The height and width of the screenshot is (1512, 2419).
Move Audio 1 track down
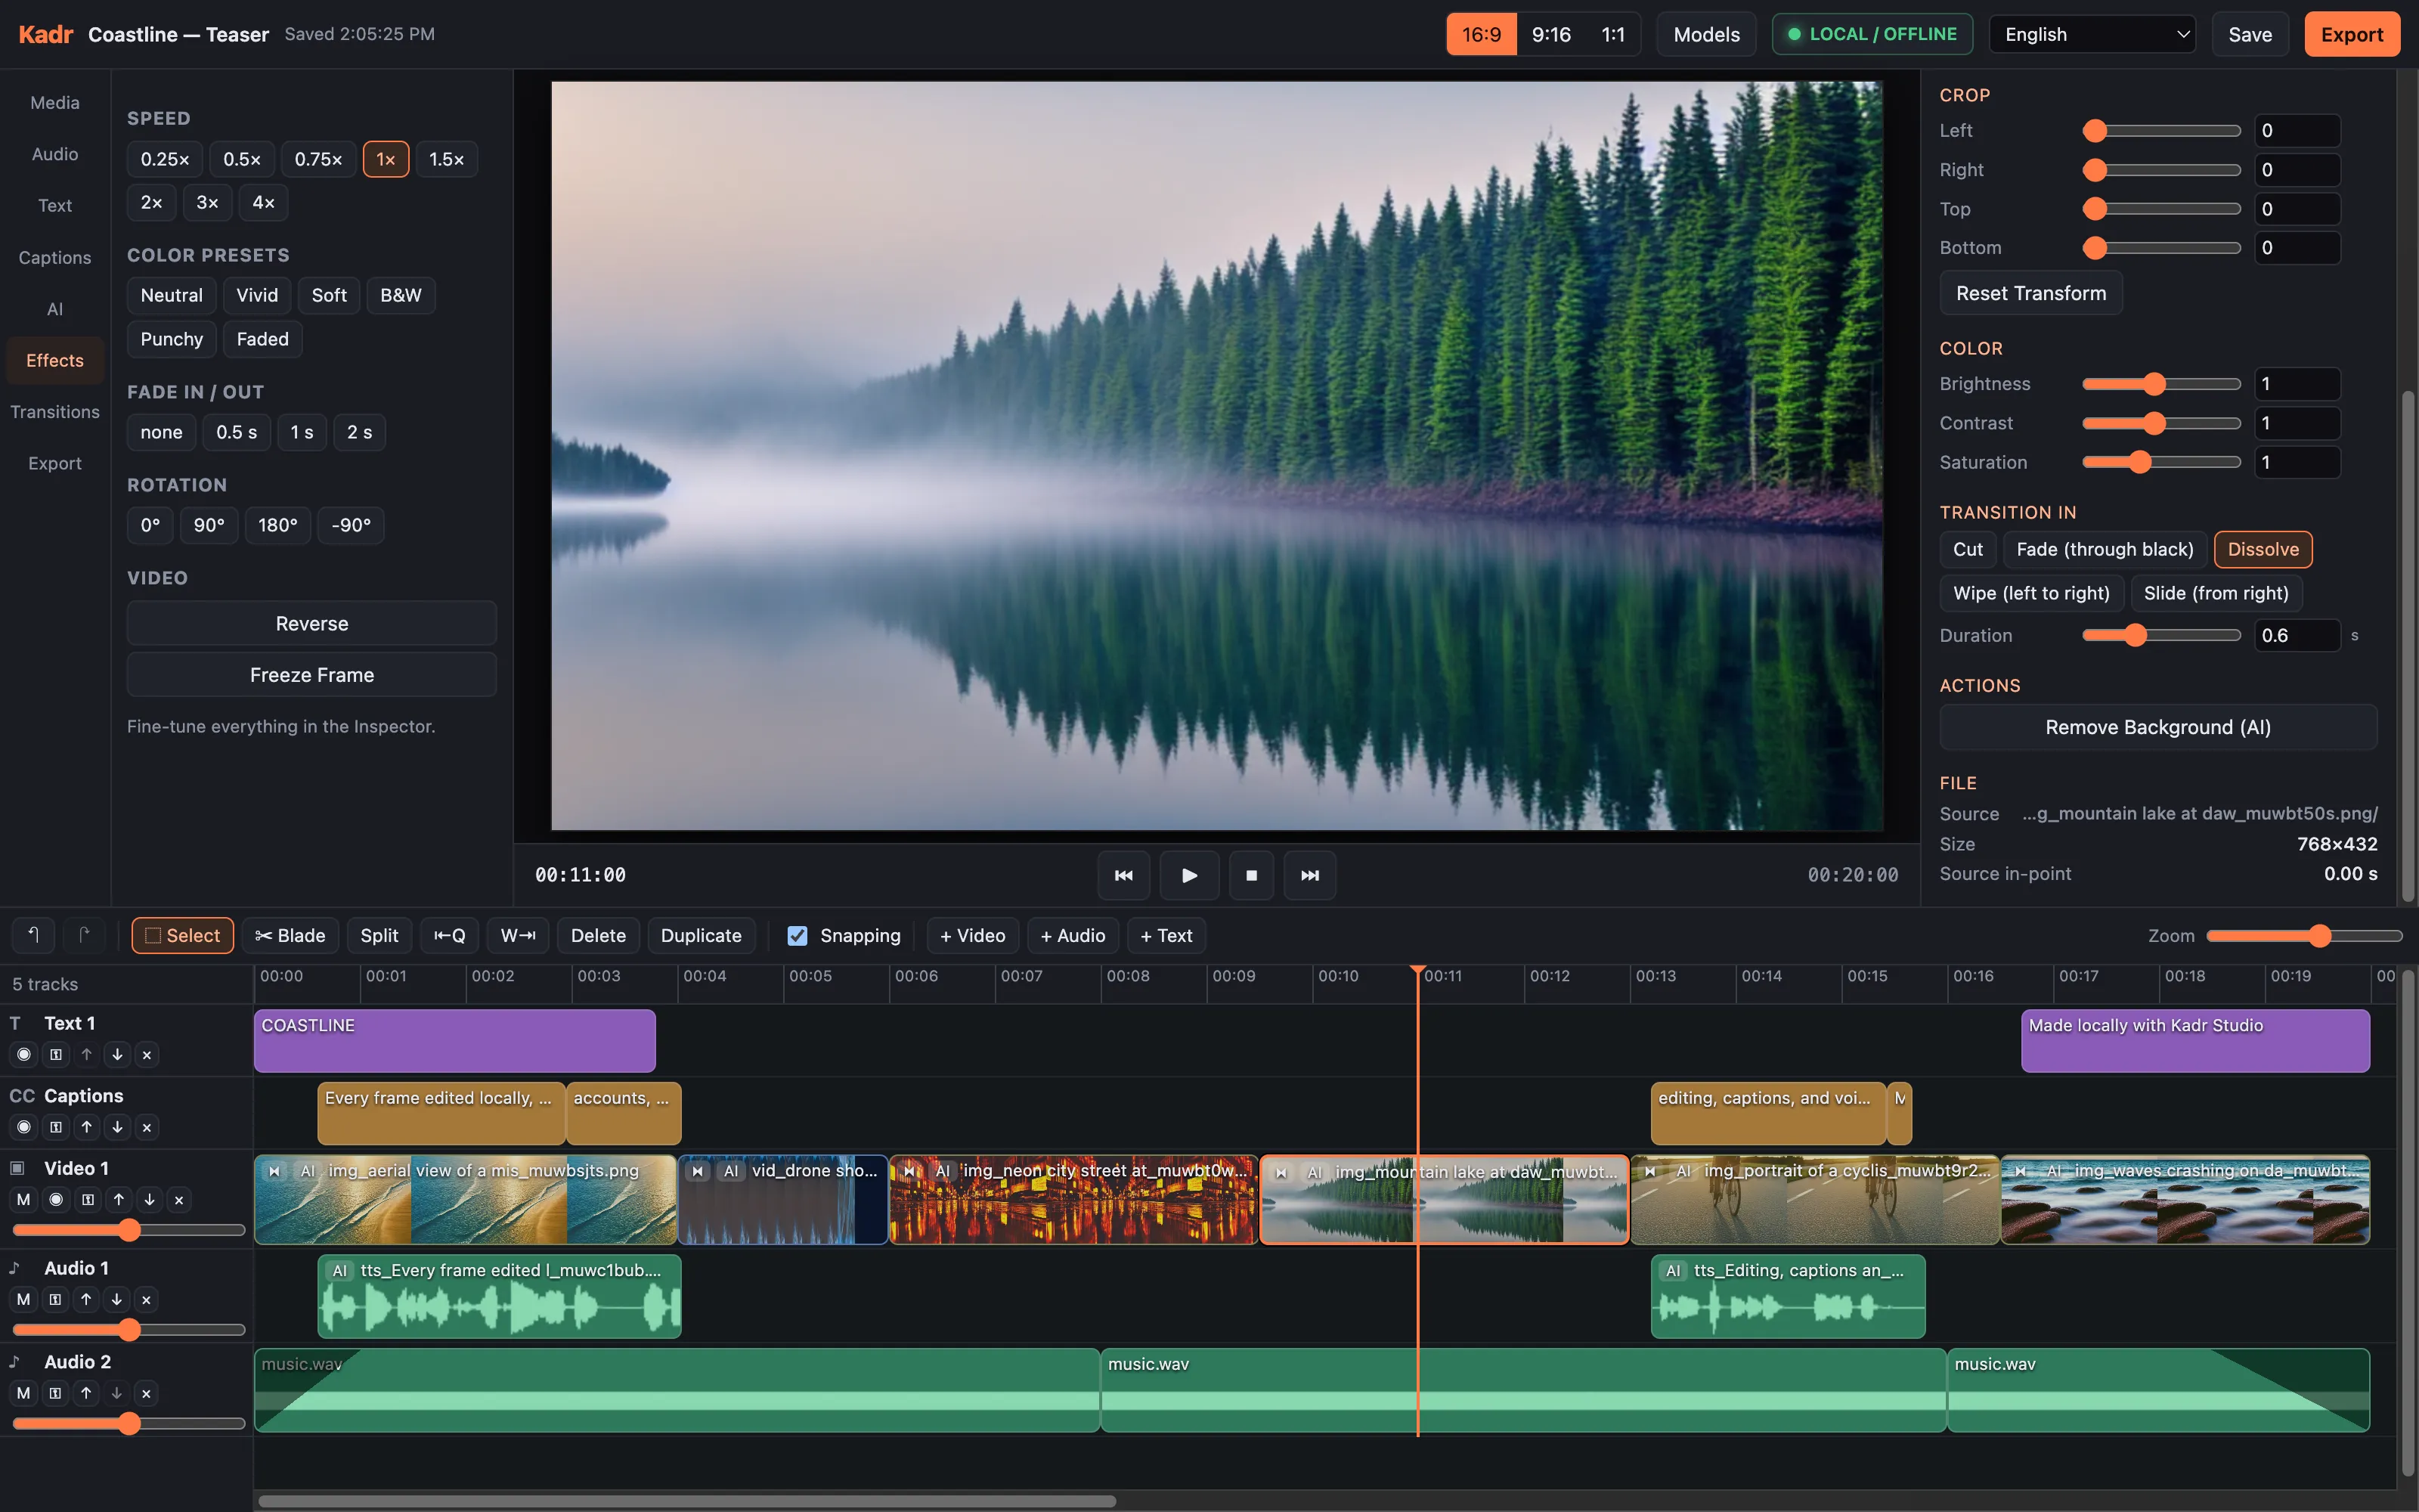[x=116, y=1299]
